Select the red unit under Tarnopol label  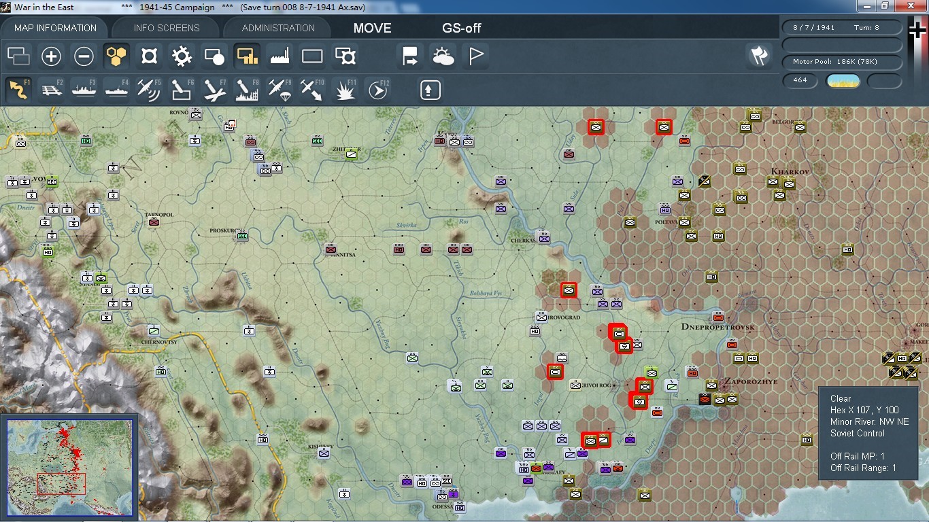pos(154,222)
